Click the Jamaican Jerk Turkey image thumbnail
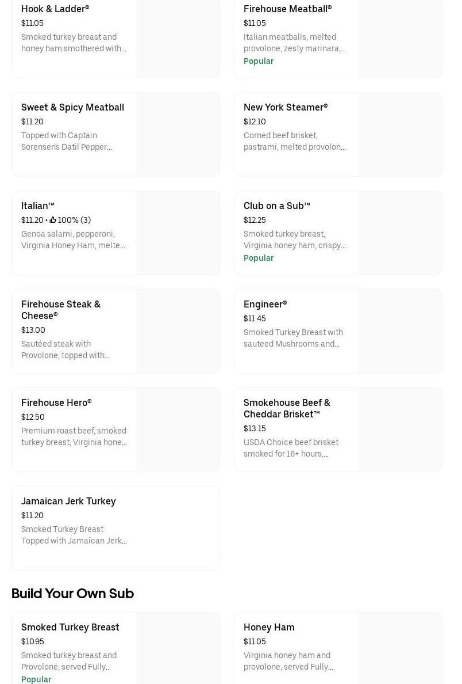This screenshot has height=684, width=462. tap(178, 528)
